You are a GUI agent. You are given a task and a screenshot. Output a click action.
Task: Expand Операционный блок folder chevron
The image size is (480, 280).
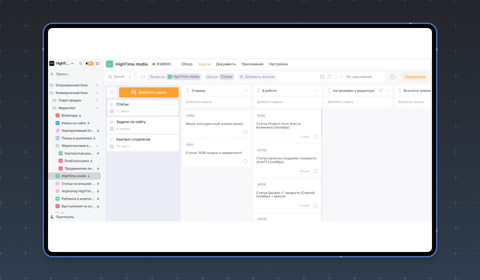(97, 85)
